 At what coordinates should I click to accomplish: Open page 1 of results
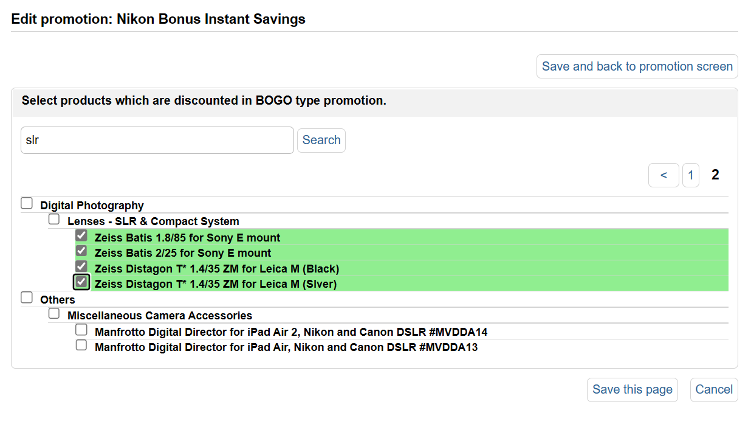coord(691,175)
